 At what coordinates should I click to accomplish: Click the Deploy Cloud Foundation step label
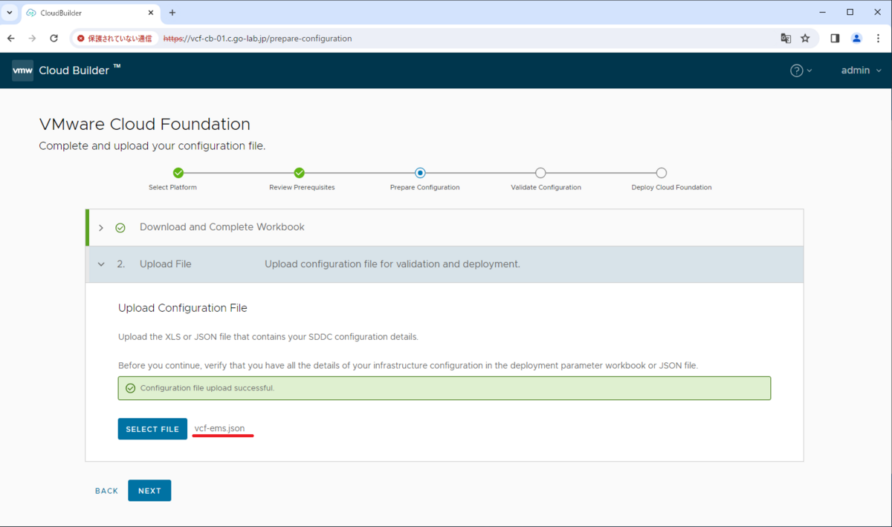click(x=671, y=188)
